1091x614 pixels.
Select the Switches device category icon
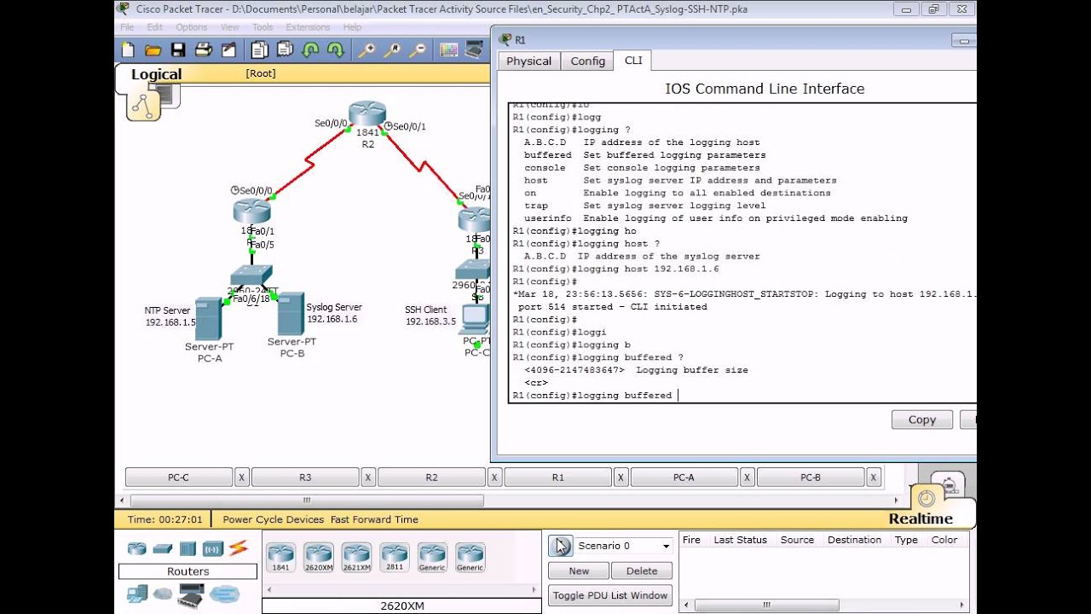(163, 548)
